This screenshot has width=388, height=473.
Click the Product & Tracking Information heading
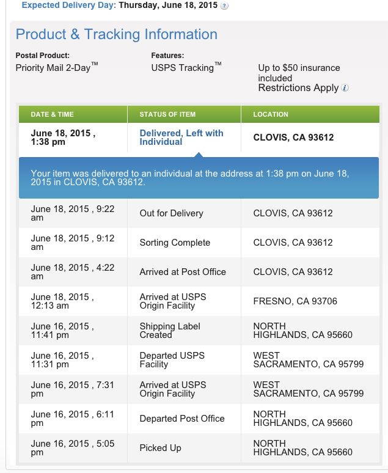point(117,34)
